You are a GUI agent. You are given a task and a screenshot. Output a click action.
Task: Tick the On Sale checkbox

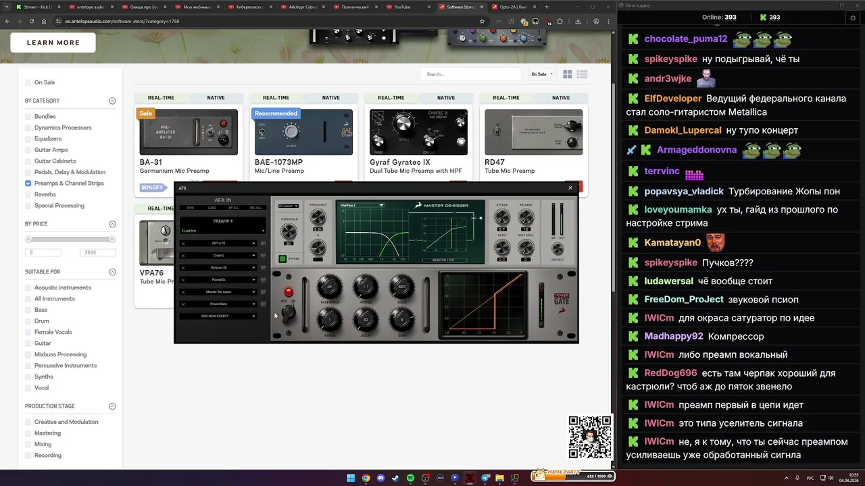coord(28,82)
